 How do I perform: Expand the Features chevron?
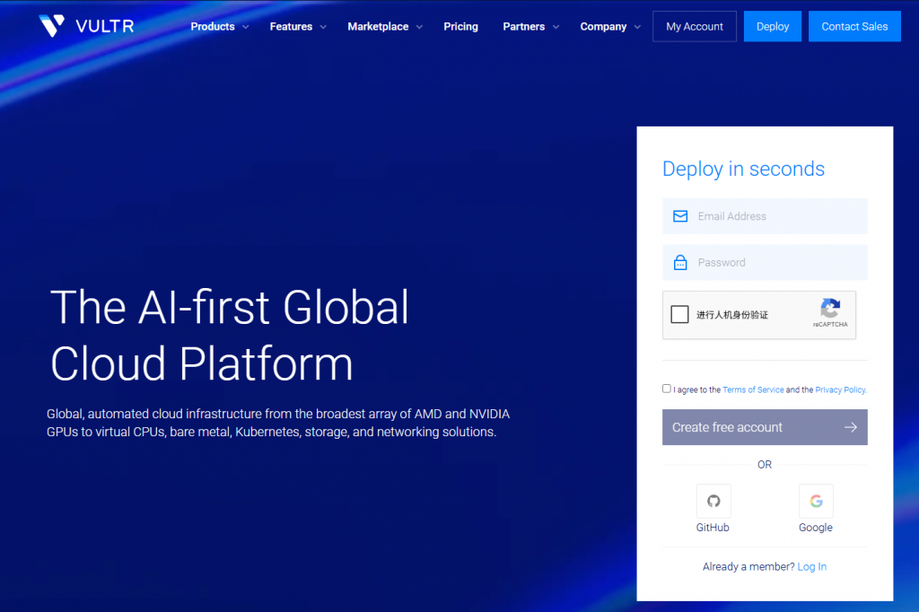click(323, 27)
